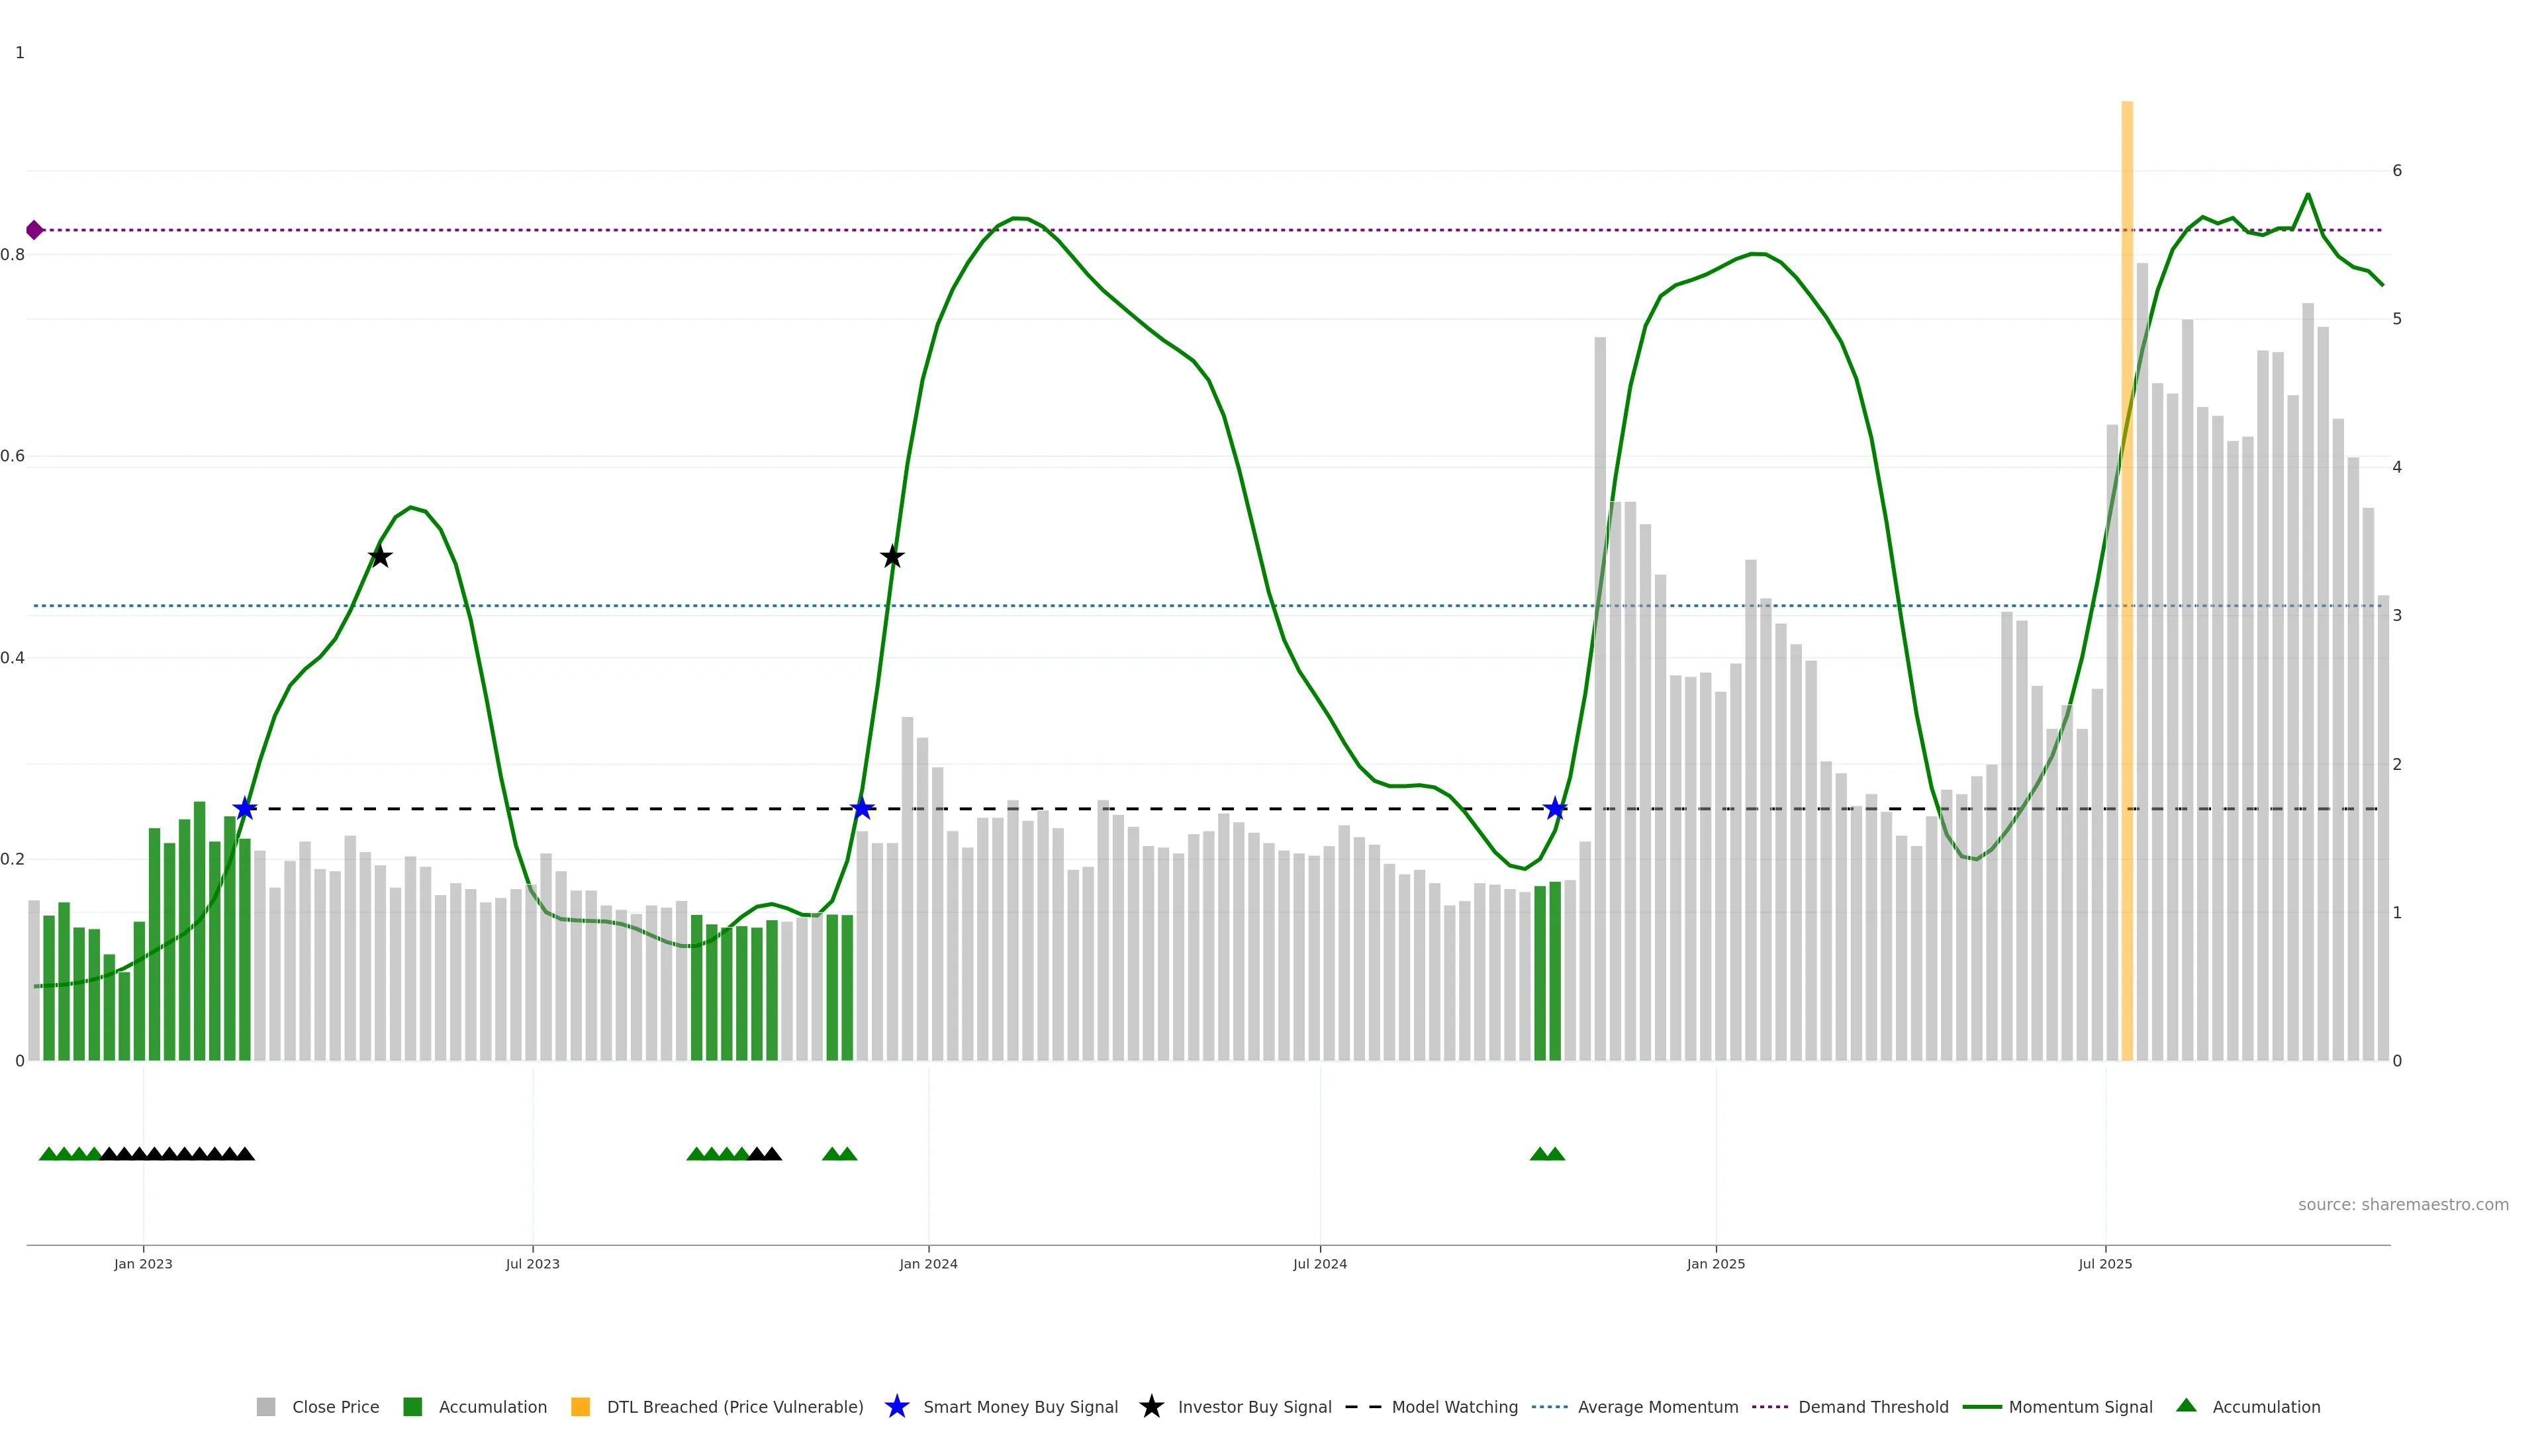
Task: Click the black Investor Buy star in spring 2023
Action: pyautogui.click(x=380, y=557)
